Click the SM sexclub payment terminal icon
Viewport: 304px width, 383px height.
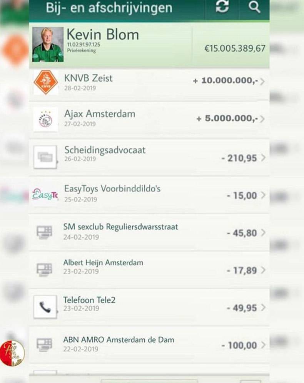[x=44, y=232]
